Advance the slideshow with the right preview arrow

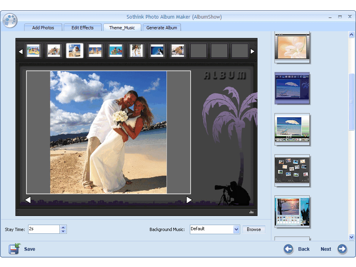[189, 200]
